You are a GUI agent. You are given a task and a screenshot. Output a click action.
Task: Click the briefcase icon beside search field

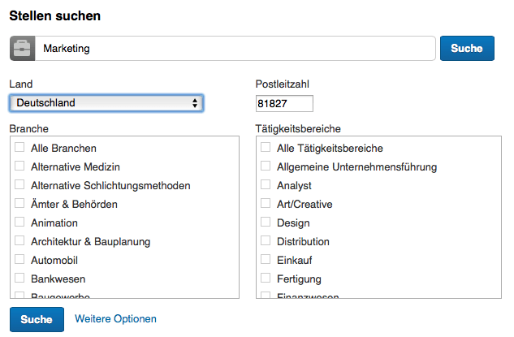point(22,49)
